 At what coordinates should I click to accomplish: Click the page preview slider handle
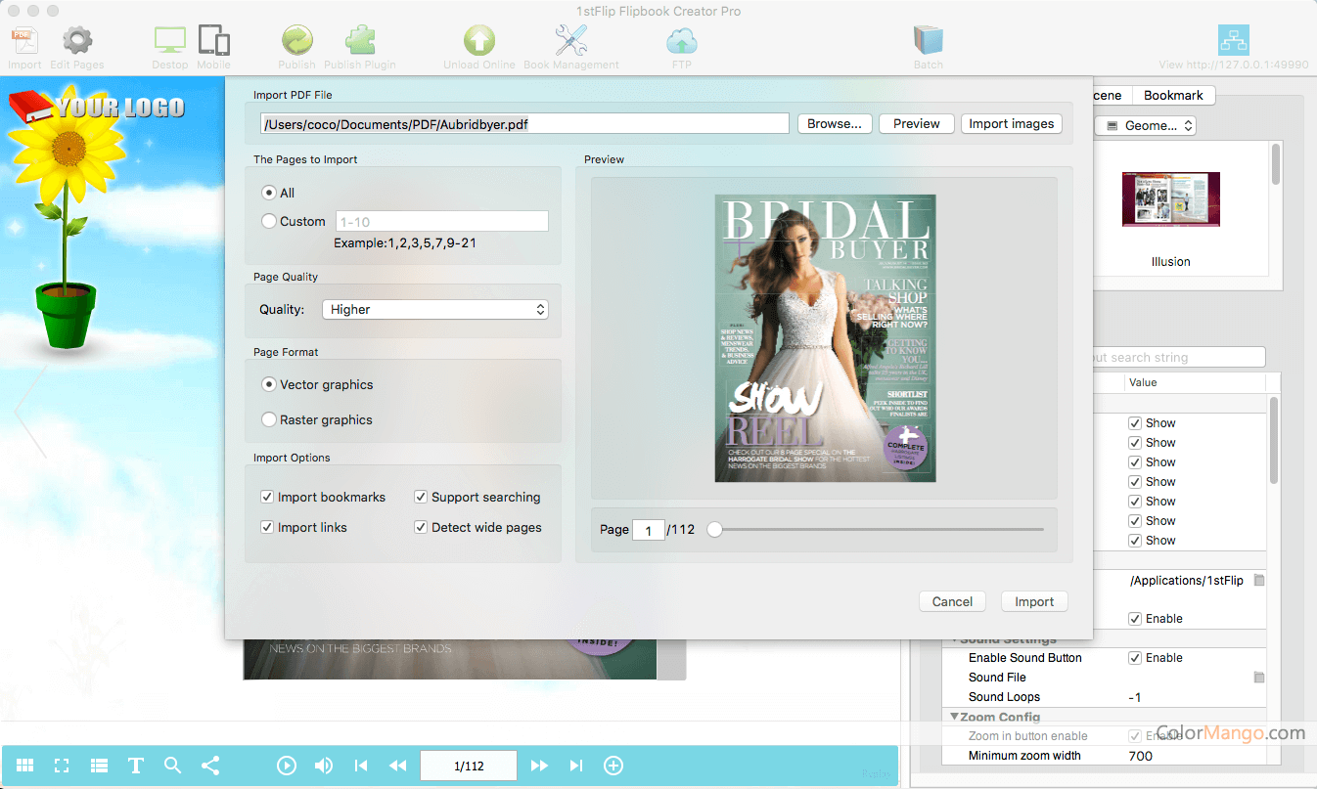715,529
